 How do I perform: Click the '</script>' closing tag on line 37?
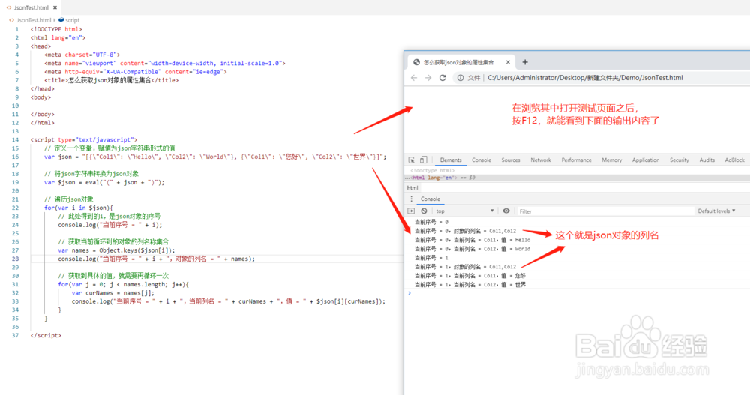coord(46,335)
